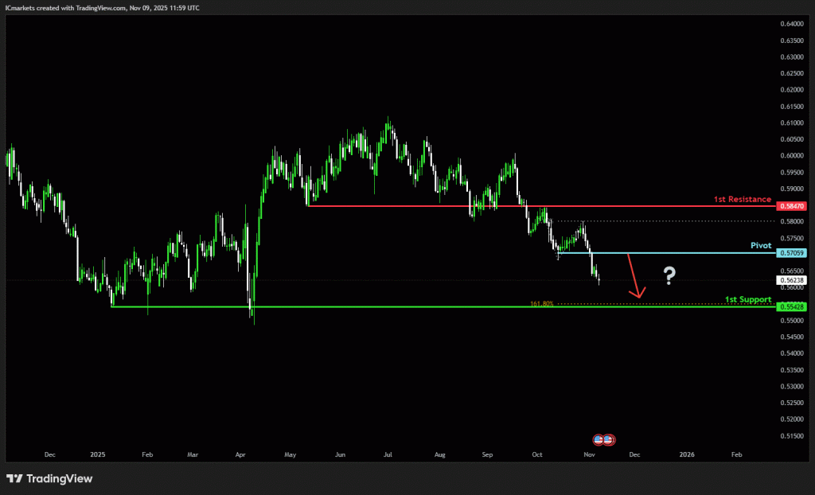The image size is (815, 495).
Task: Open the leftmost US flag event icon
Action: coord(599,439)
